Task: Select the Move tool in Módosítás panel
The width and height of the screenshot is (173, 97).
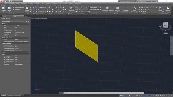Action: [x=61, y=7]
